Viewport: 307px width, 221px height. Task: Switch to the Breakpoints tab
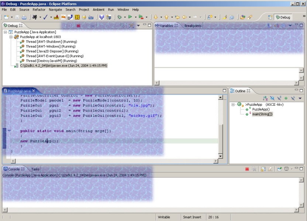[193, 26]
